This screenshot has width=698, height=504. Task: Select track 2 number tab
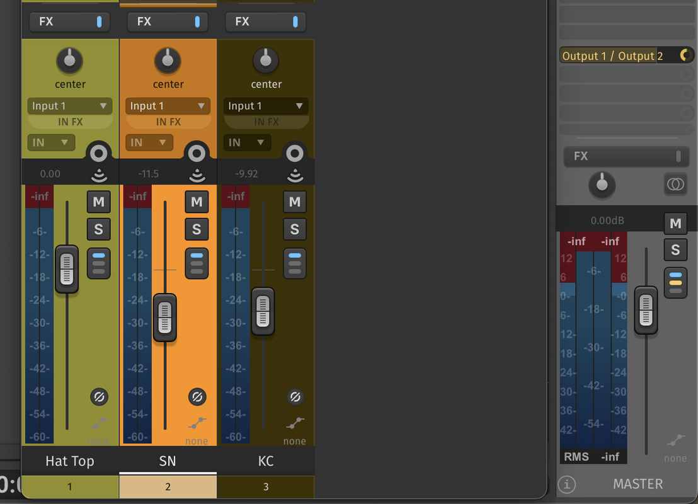(168, 486)
